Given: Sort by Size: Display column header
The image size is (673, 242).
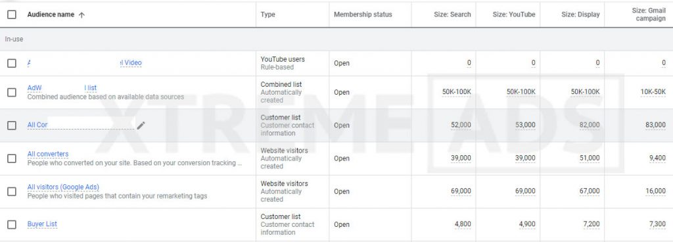Looking at the screenshot, I should [580, 14].
